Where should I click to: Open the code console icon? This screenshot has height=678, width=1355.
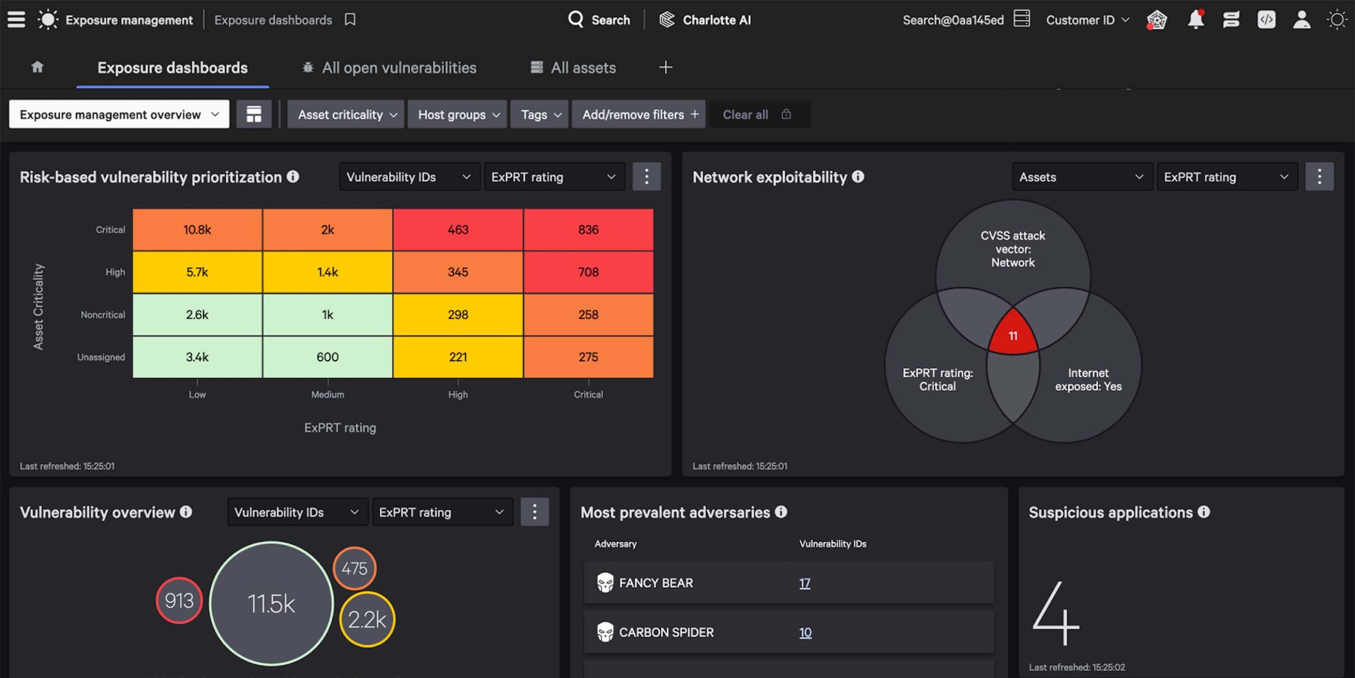[1266, 20]
